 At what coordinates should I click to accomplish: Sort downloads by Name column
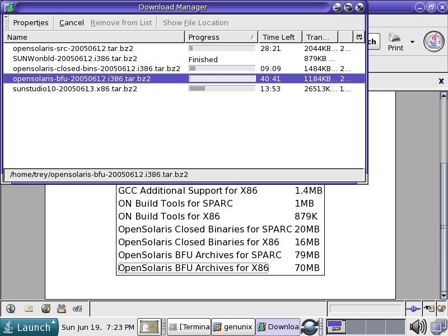tap(94, 37)
